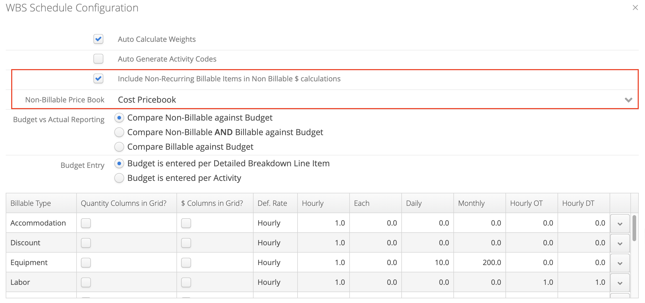Open the Discount row chevron dropdown
The image size is (645, 303).
point(620,243)
